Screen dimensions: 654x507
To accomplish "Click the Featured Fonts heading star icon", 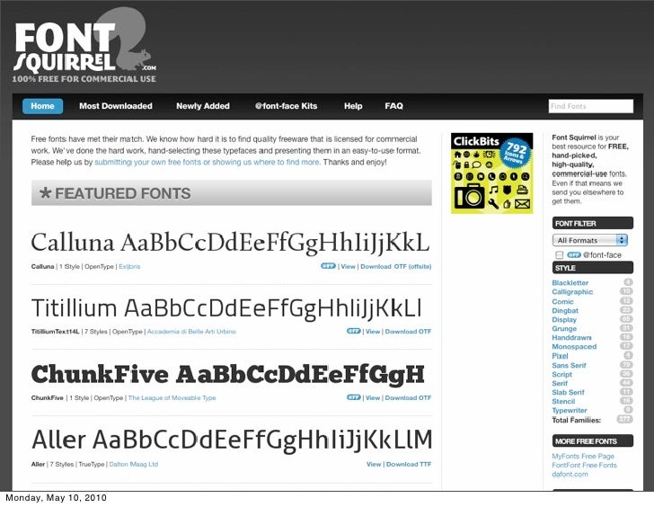I will (45, 192).
